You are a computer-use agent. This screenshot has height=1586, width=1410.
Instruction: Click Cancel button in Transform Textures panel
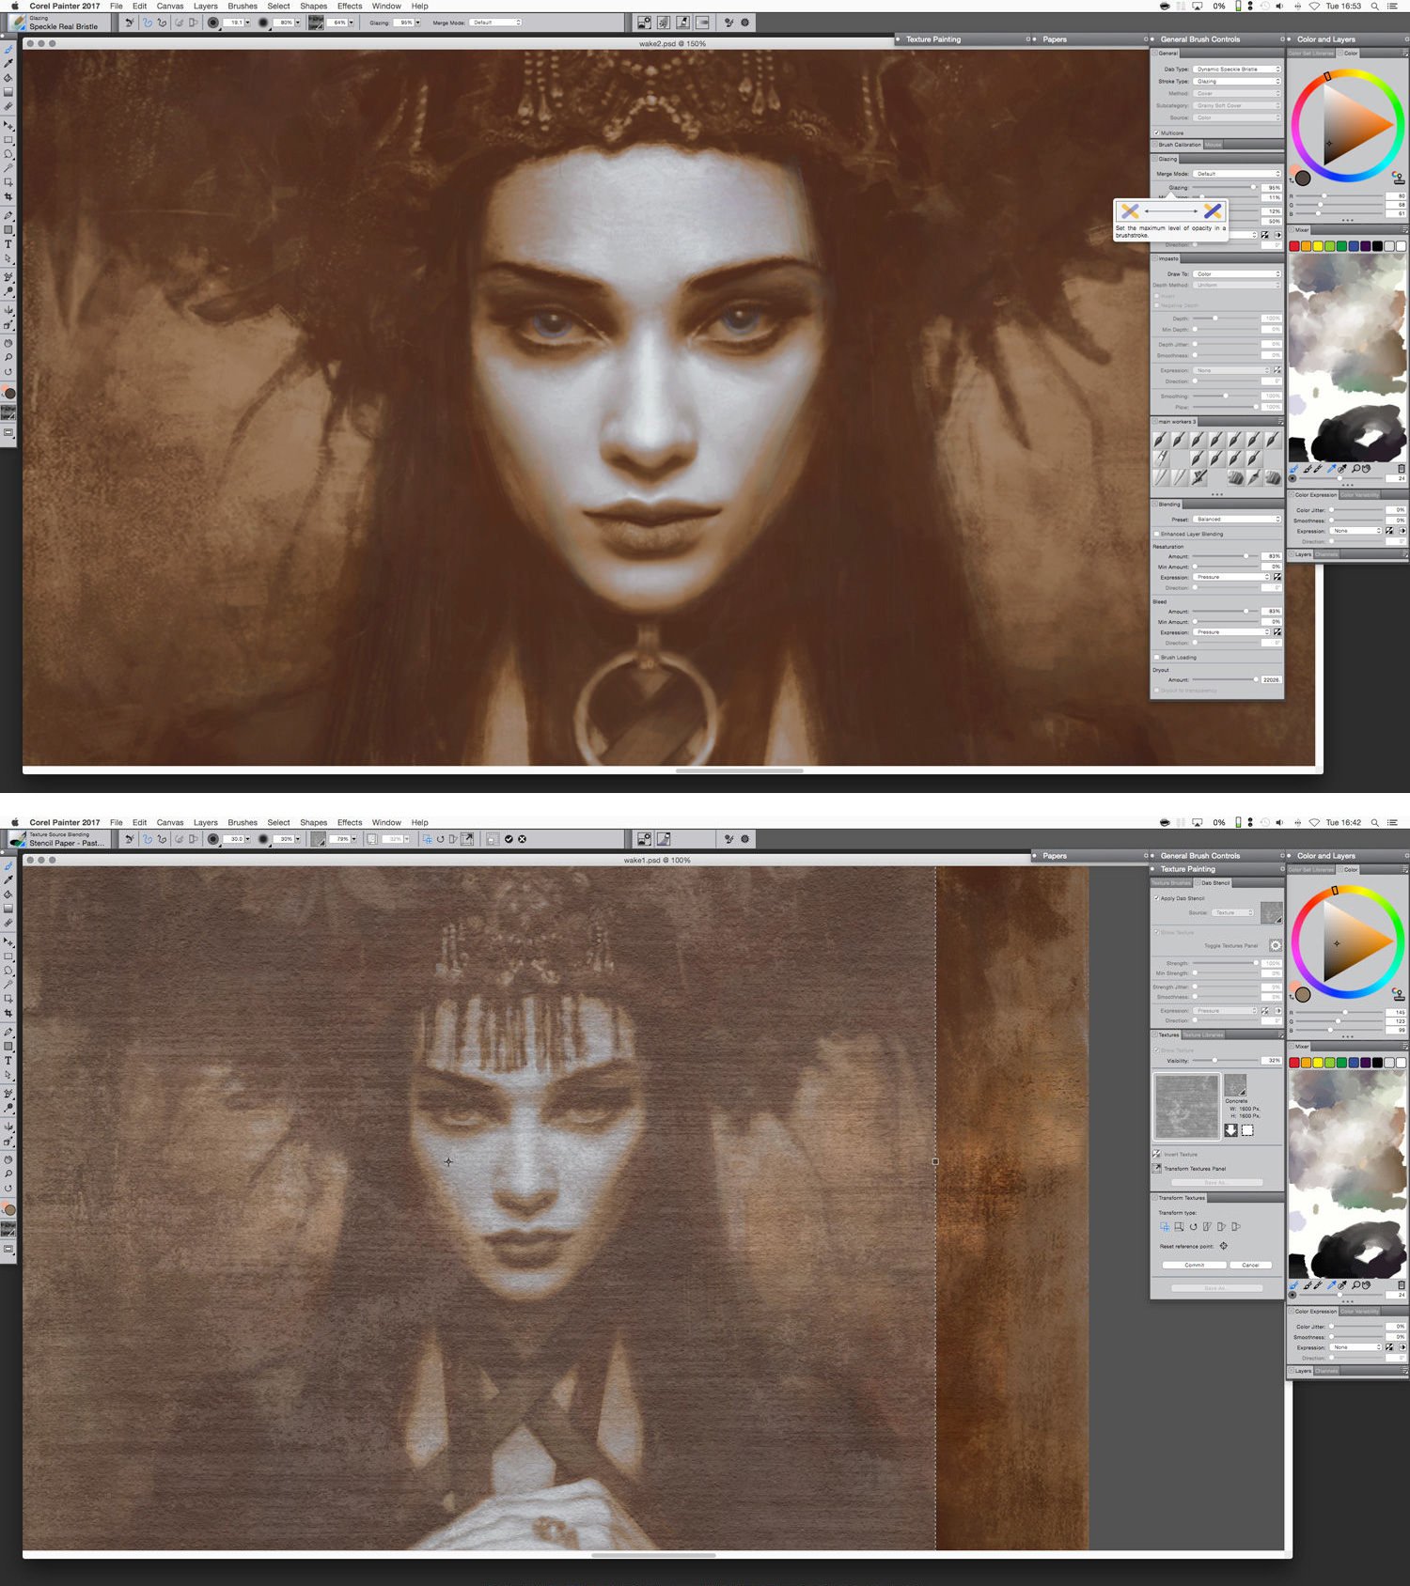tap(1250, 1265)
